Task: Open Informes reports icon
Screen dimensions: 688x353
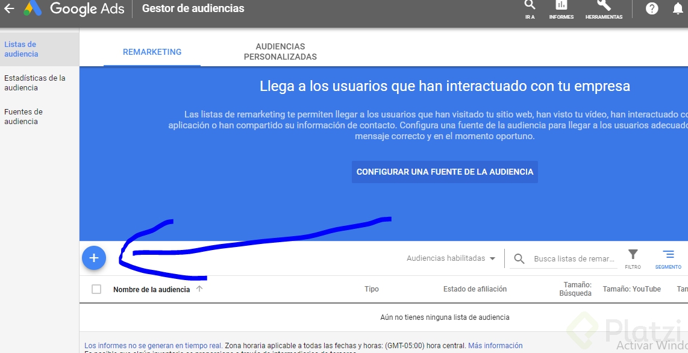Action: 561,9
